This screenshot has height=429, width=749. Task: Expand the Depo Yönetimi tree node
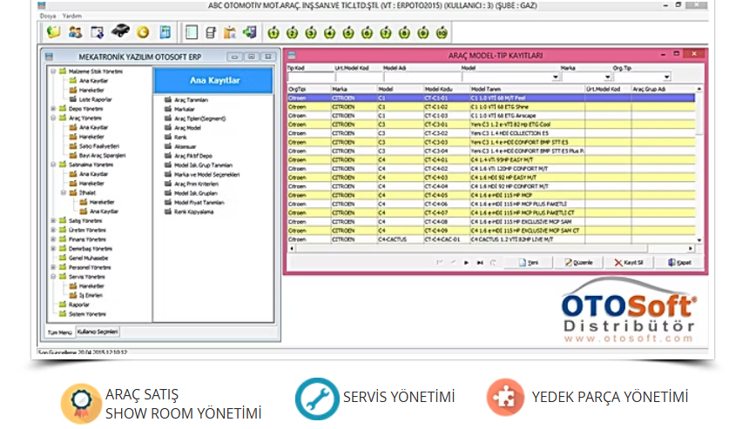coord(53,109)
